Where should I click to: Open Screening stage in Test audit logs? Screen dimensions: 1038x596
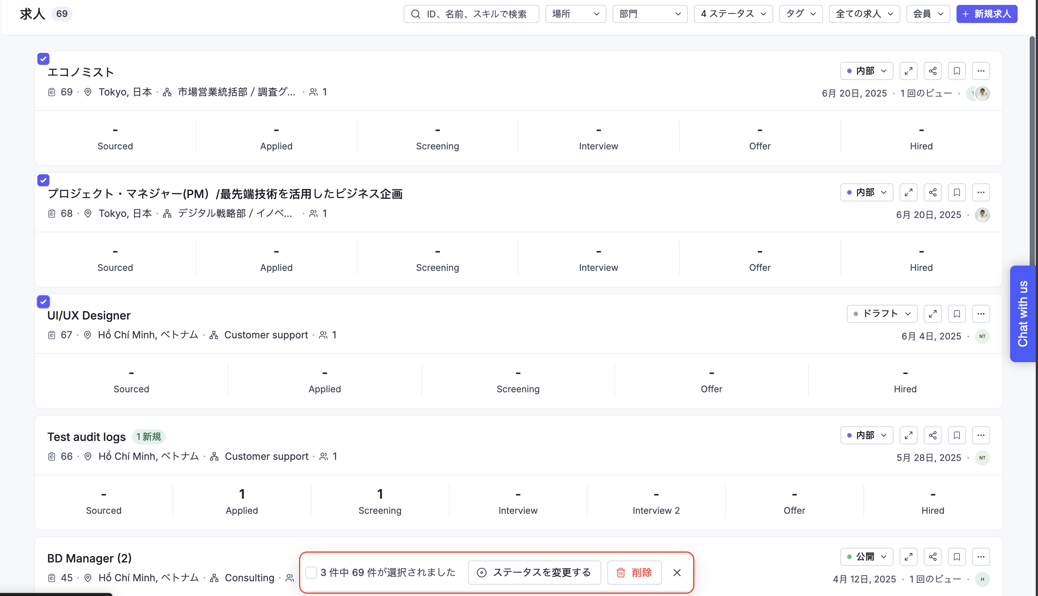(380, 501)
